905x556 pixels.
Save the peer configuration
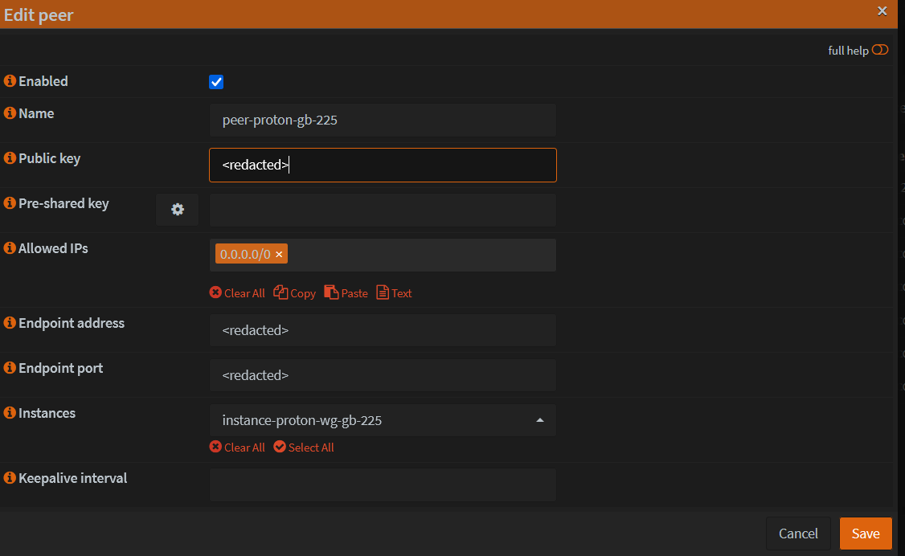tap(866, 534)
